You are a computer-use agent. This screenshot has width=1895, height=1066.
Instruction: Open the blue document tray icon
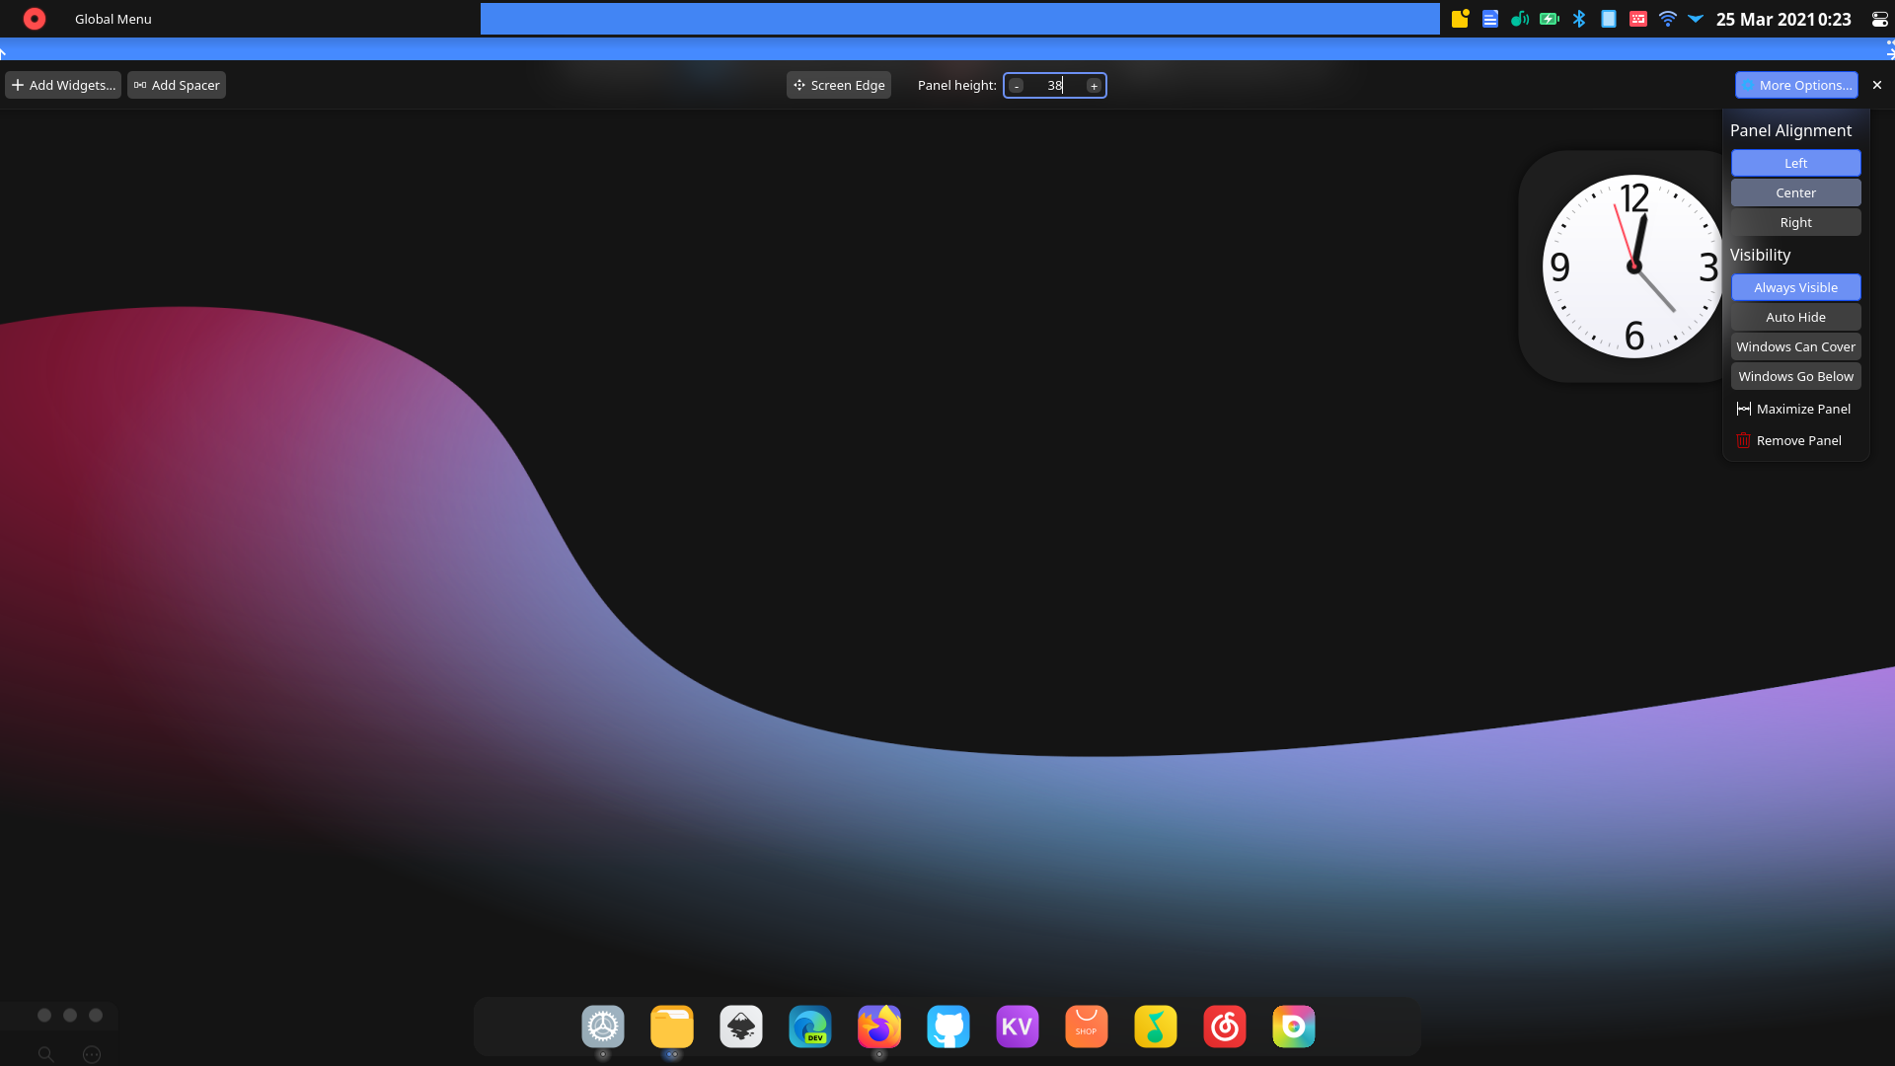[x=1490, y=19]
